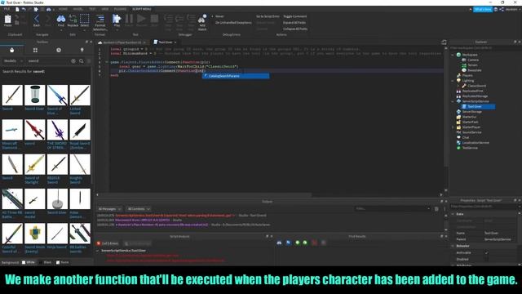Select ServerStorage in Explorer
This screenshot has height=294, width=522.
[x=471, y=112]
